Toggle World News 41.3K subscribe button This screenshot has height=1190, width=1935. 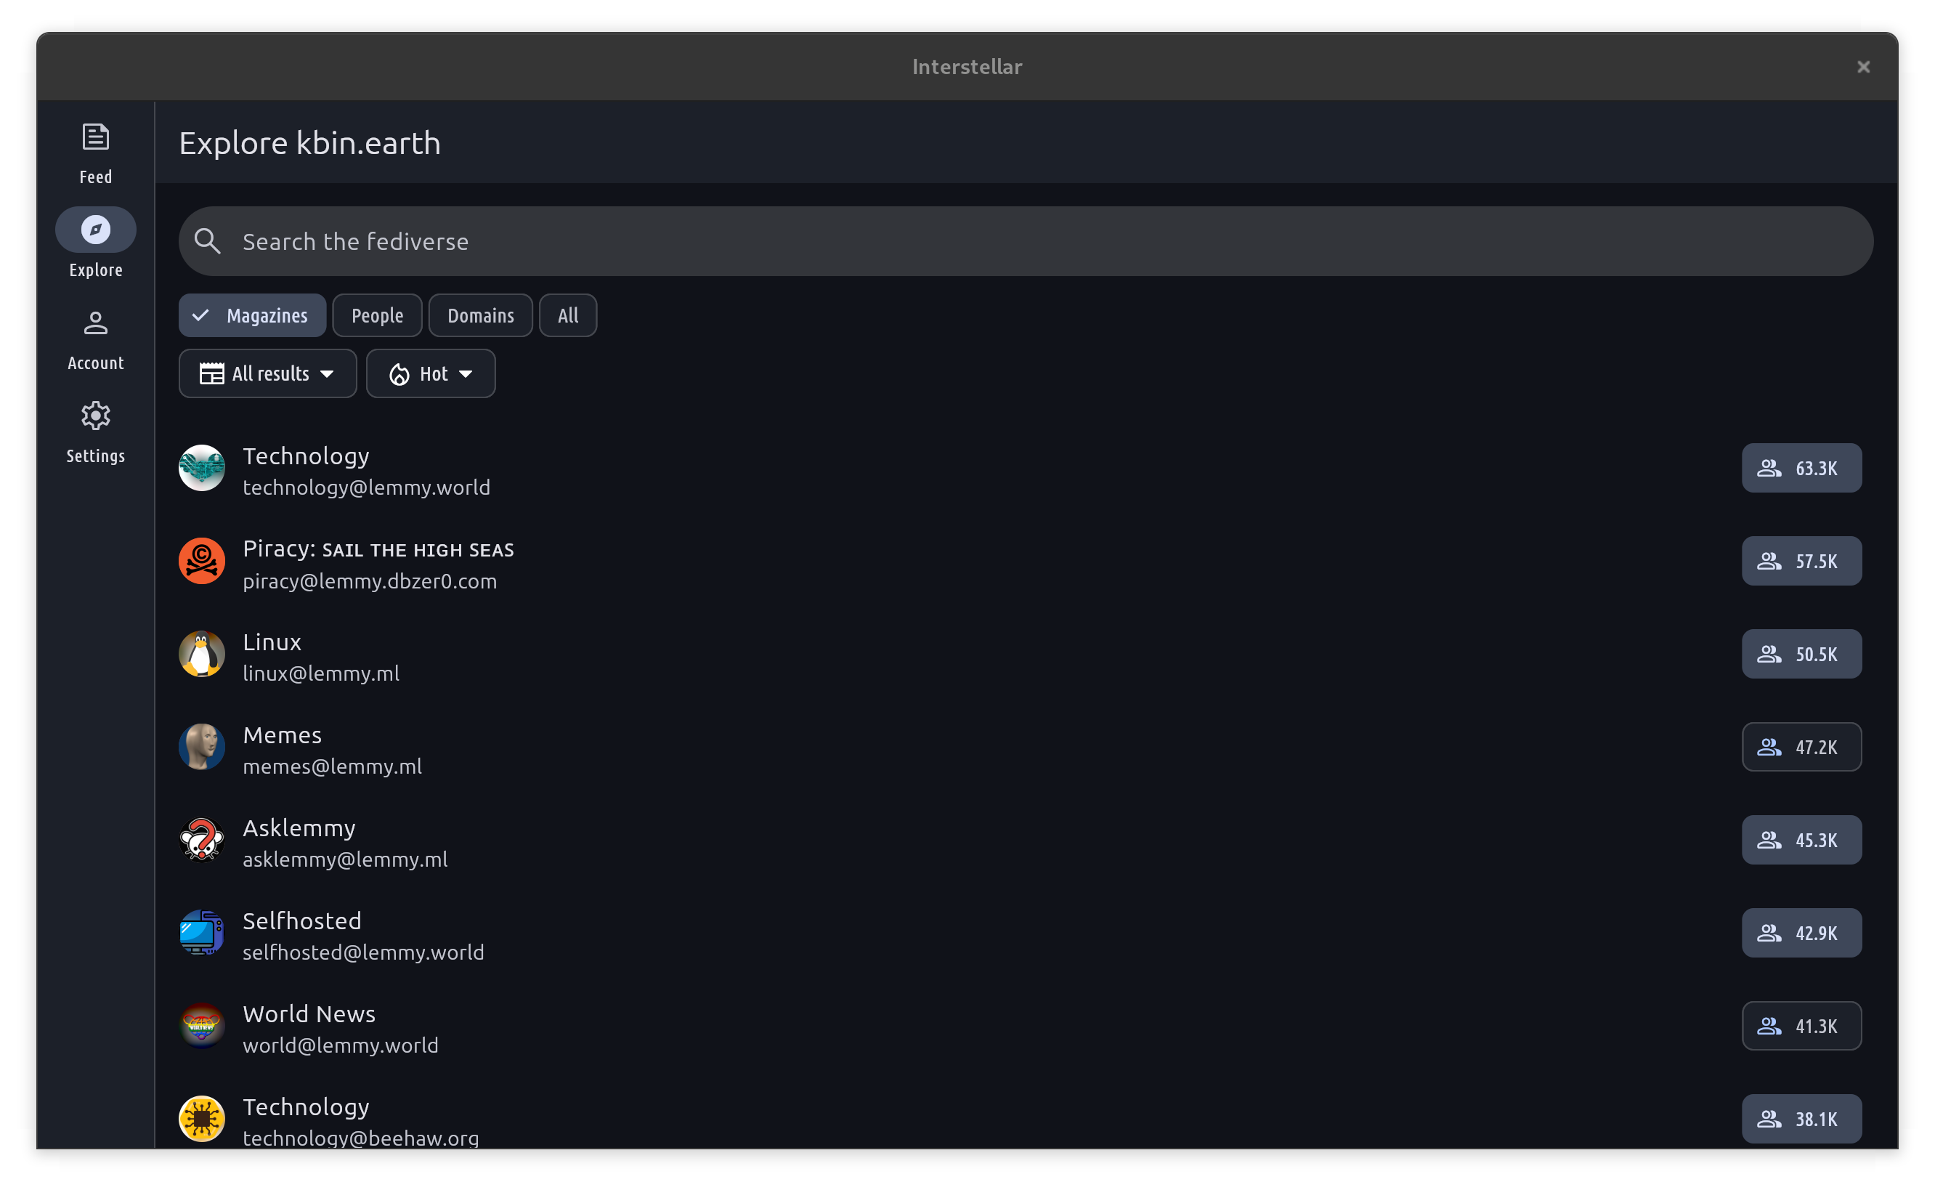click(1801, 1026)
